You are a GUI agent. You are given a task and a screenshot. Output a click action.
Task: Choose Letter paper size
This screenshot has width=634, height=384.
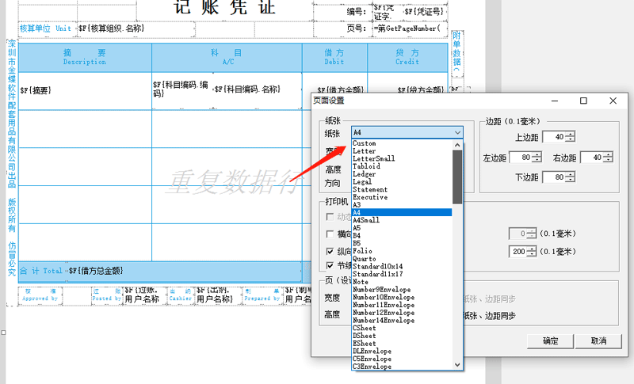(x=402, y=151)
